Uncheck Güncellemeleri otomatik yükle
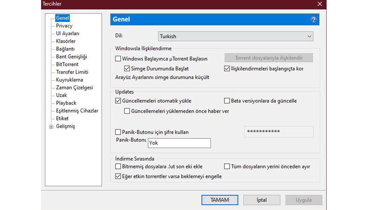 [x=118, y=100]
